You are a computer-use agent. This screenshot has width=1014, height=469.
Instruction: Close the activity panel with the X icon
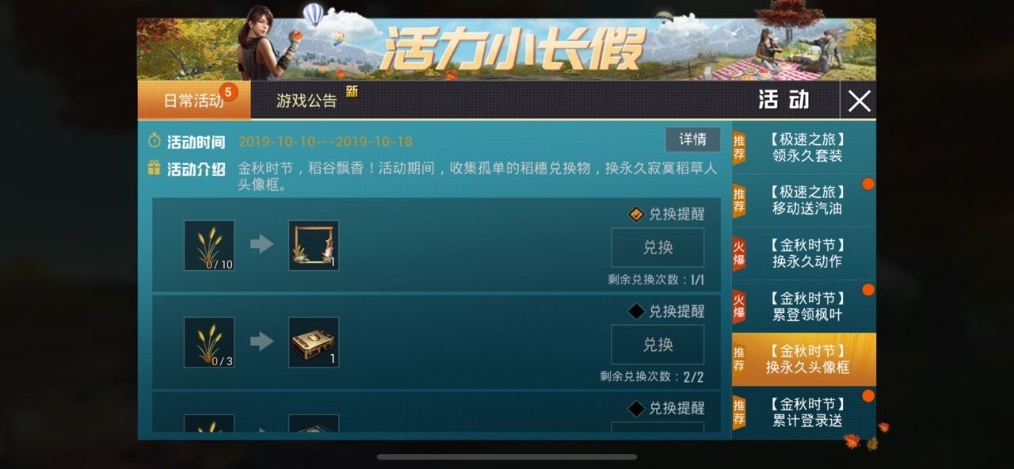[x=860, y=101]
